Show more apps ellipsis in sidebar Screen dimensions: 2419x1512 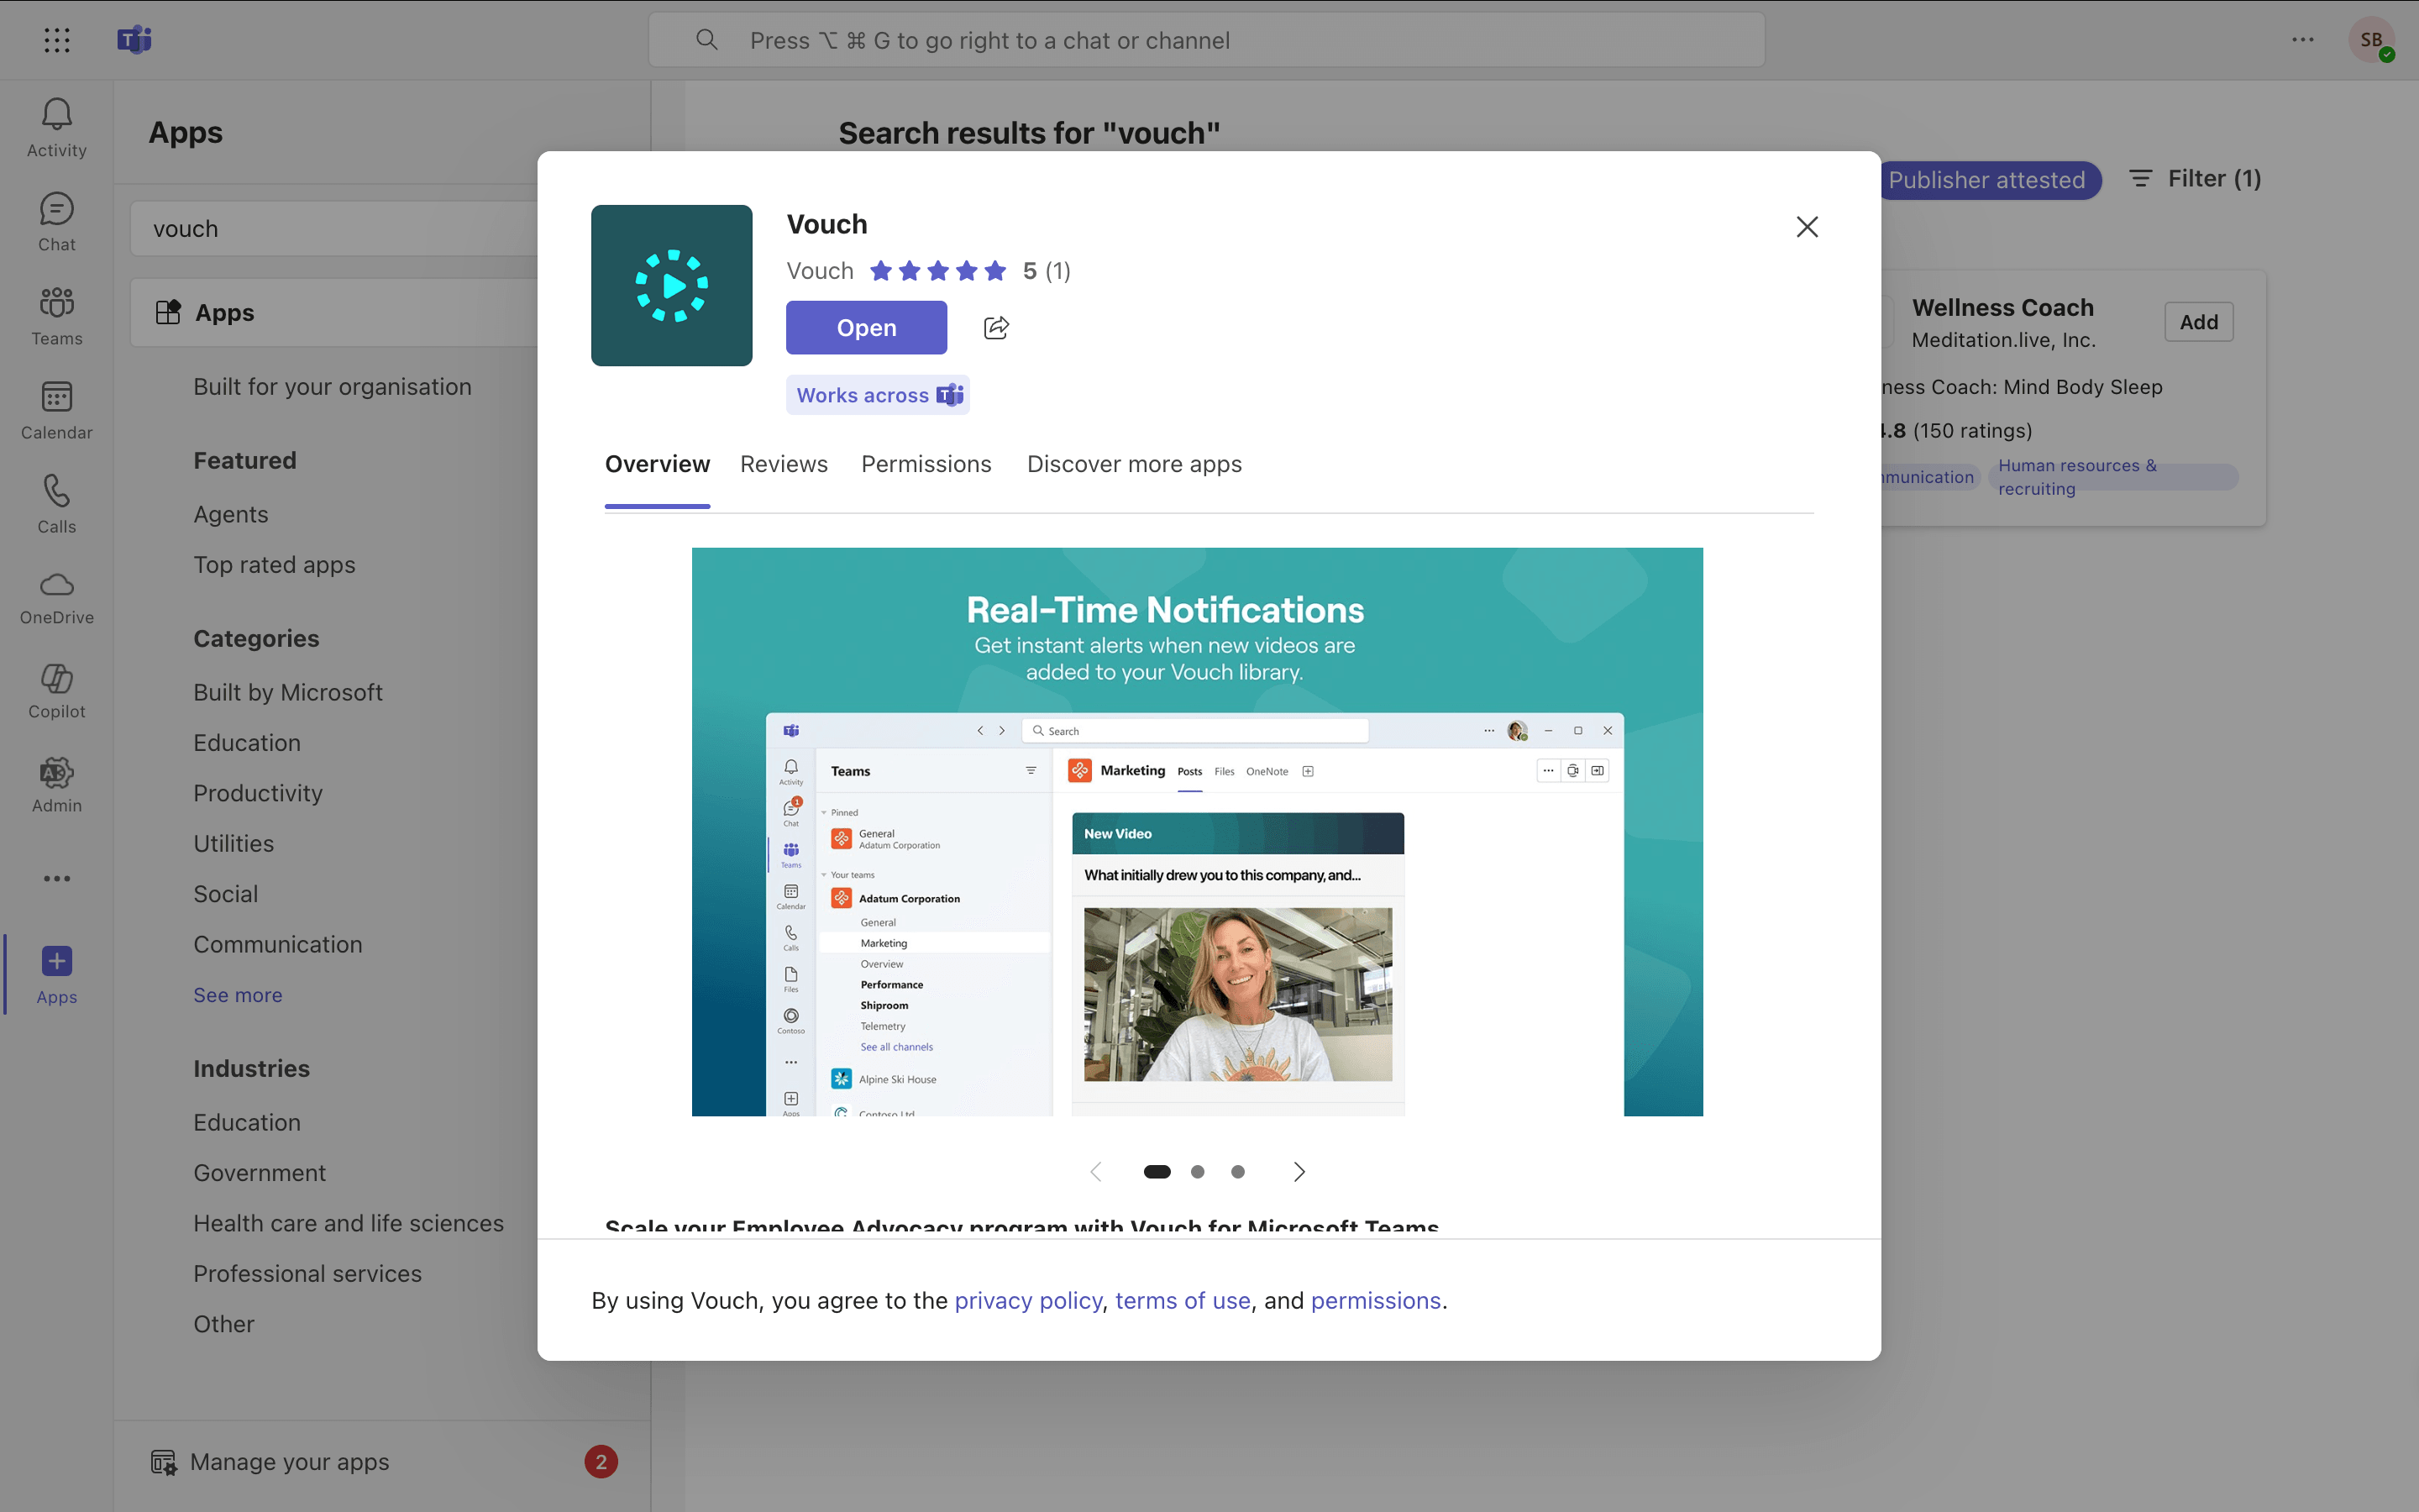coord(57,879)
